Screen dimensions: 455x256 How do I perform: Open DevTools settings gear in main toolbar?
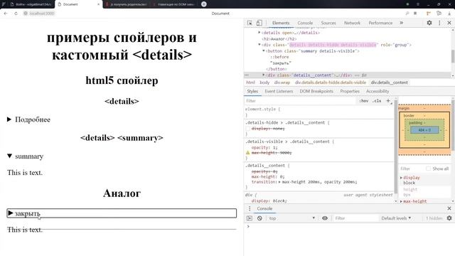tap(429, 23)
